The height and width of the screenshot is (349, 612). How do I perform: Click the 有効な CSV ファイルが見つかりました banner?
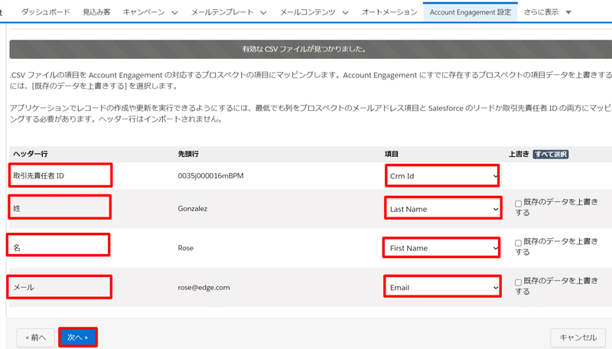(311, 49)
